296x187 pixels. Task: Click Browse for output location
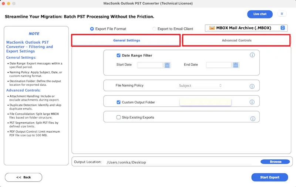[275, 162]
